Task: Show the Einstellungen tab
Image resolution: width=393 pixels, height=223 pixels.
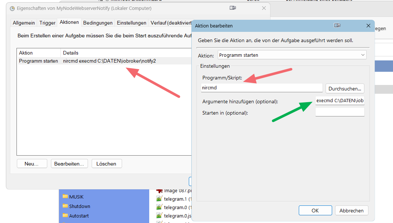Action: [x=132, y=23]
